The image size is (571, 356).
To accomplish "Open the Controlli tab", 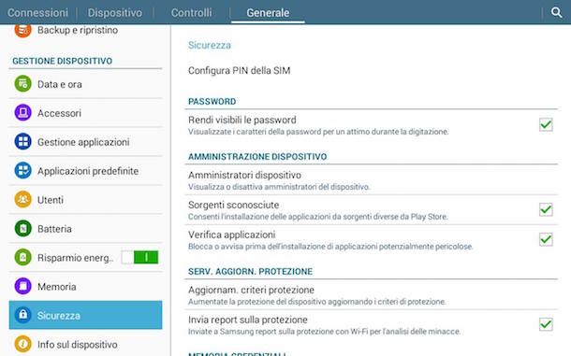I will click(x=191, y=13).
